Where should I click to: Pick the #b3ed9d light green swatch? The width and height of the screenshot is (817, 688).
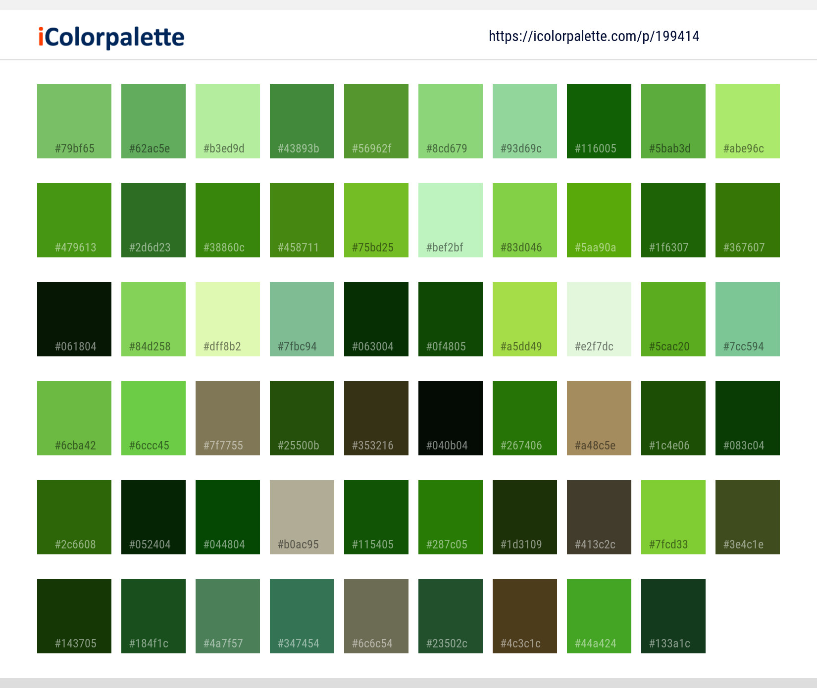click(x=228, y=121)
